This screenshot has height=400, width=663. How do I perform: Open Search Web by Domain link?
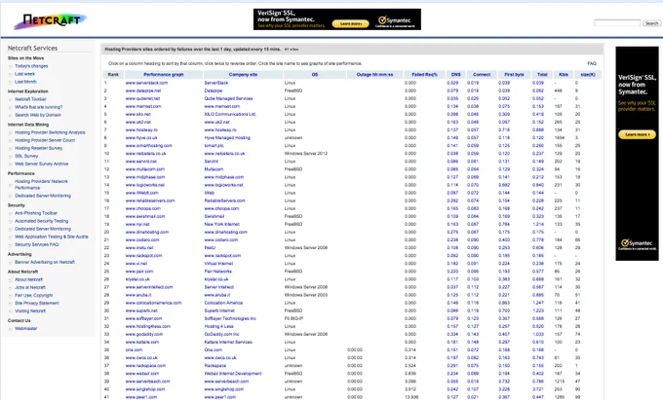(38, 115)
